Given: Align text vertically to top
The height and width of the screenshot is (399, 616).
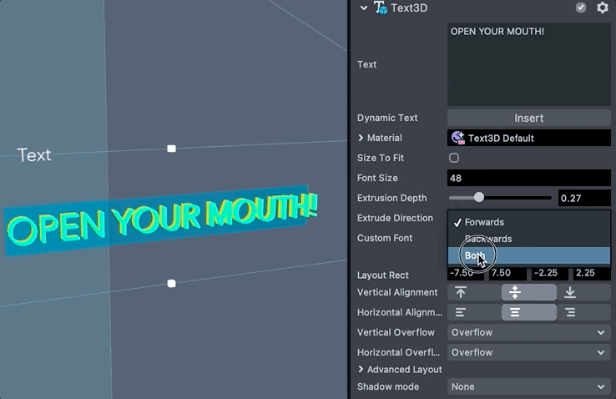Looking at the screenshot, I should pyautogui.click(x=461, y=292).
